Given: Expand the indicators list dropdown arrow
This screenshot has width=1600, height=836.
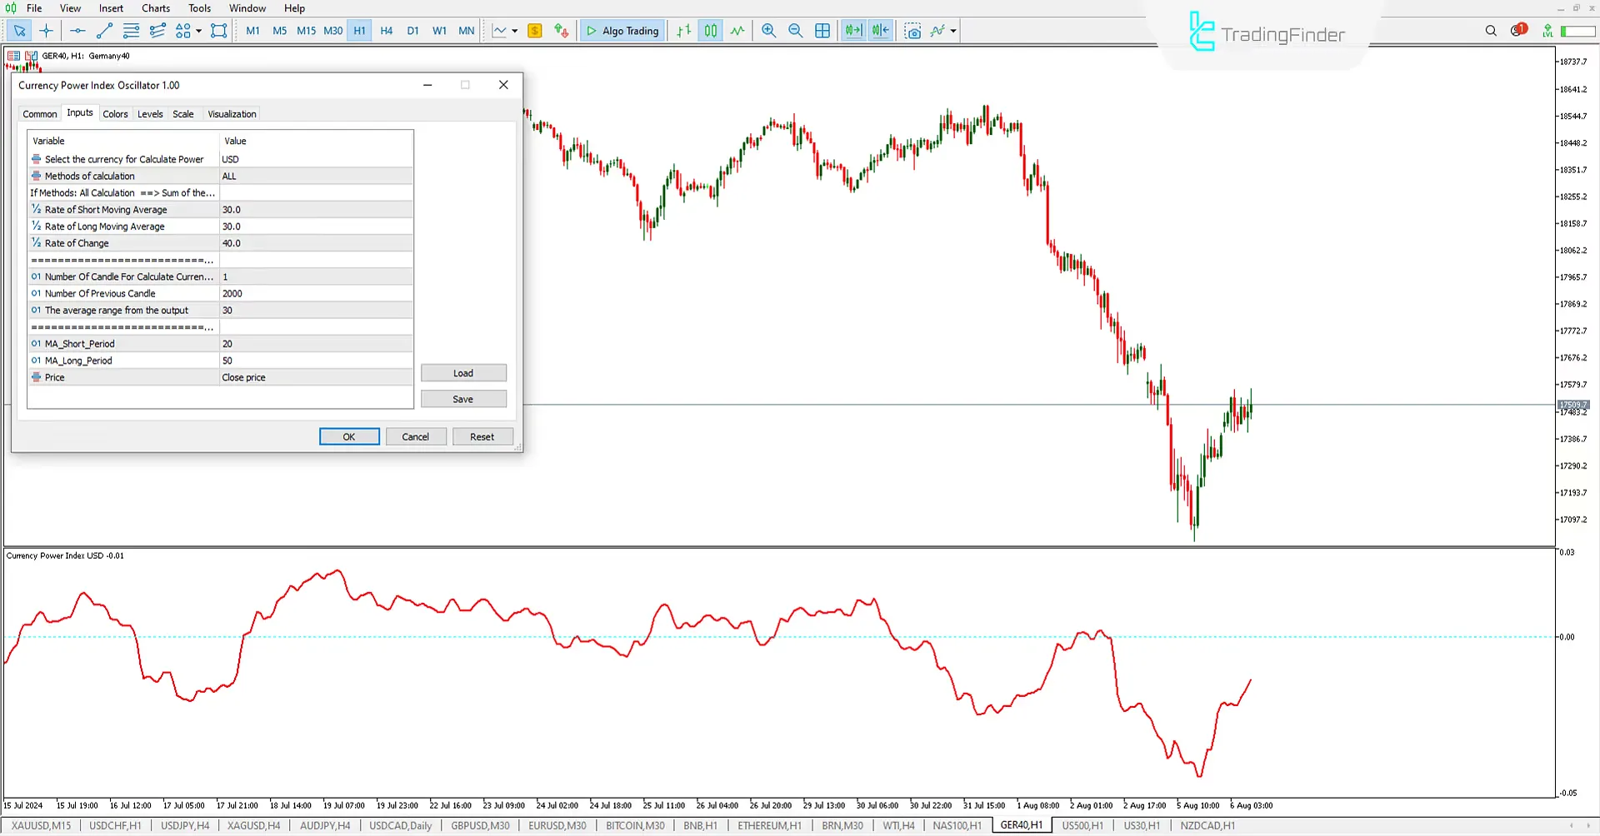Looking at the screenshot, I should click(x=953, y=31).
